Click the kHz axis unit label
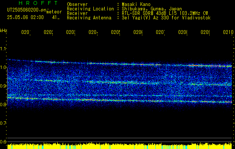Image resolution: width=235 pixels, height=149 pixels. coord(3,31)
